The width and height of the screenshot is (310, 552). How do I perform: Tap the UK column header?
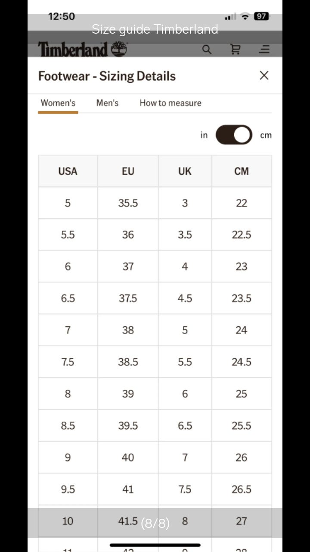(x=185, y=171)
